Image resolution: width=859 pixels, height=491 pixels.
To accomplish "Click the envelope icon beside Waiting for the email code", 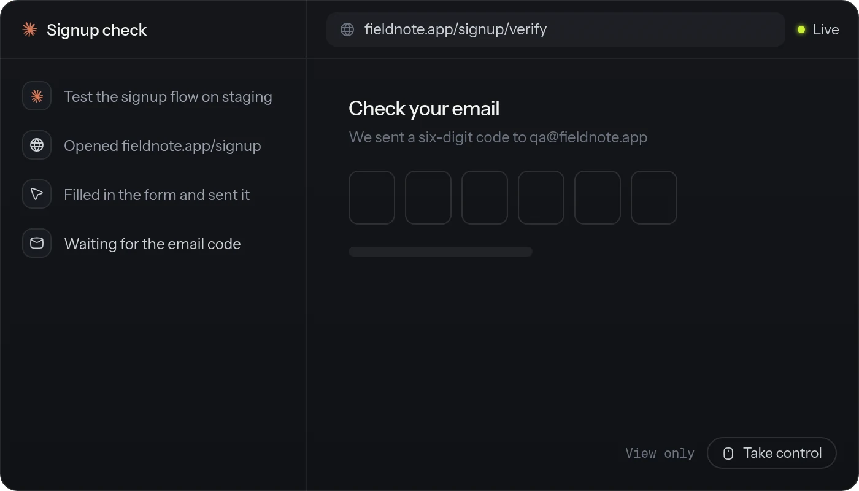I will point(37,244).
